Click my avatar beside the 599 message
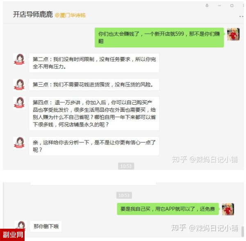The height and width of the screenshot is (241, 246). pyautogui.click(x=233, y=34)
